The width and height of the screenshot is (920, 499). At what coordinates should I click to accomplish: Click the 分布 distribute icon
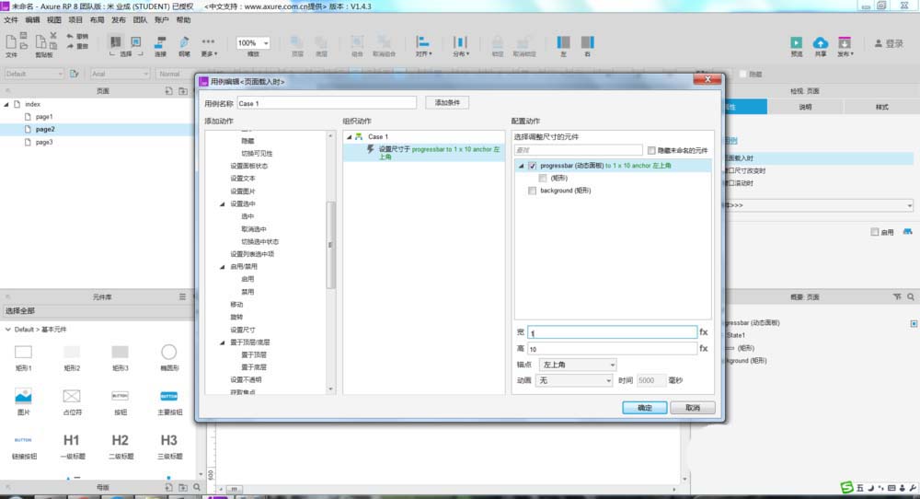tap(461, 41)
